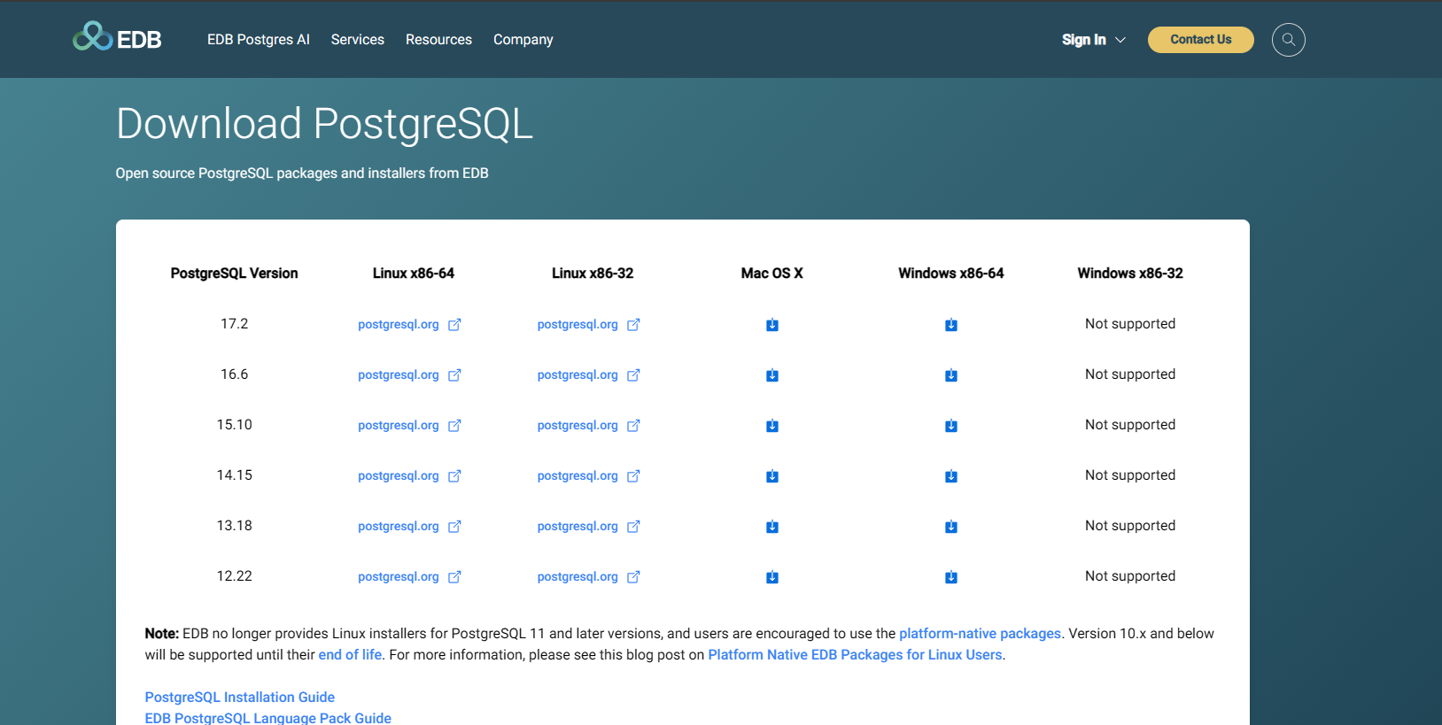The height and width of the screenshot is (725, 1442).
Task: Follow the platform-native packages link
Action: (x=980, y=634)
